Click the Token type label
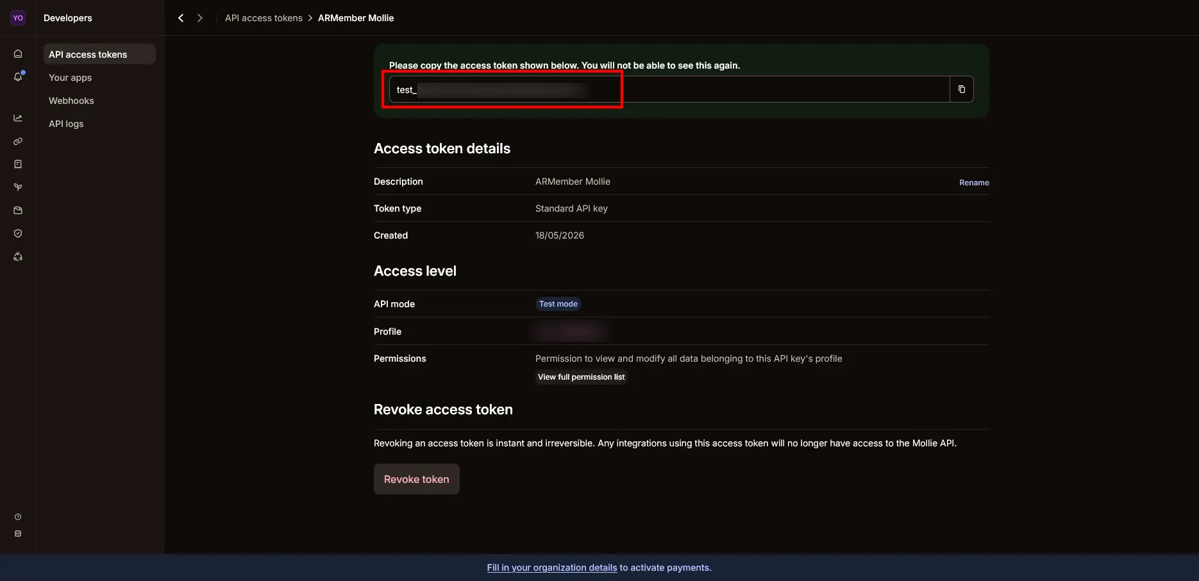The height and width of the screenshot is (581, 1199). [398, 208]
